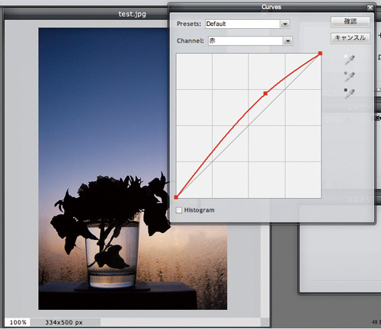Select the top-right curve endpoint
This screenshot has height=329, width=381.
click(320, 53)
